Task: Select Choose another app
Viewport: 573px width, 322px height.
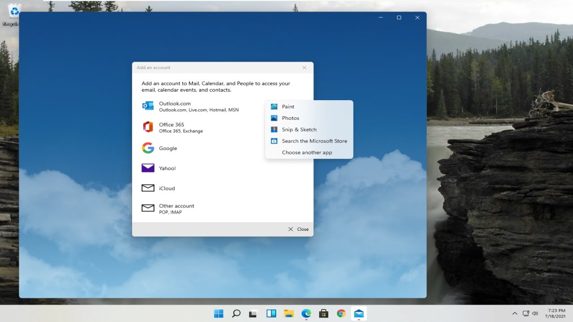Action: (x=309, y=153)
